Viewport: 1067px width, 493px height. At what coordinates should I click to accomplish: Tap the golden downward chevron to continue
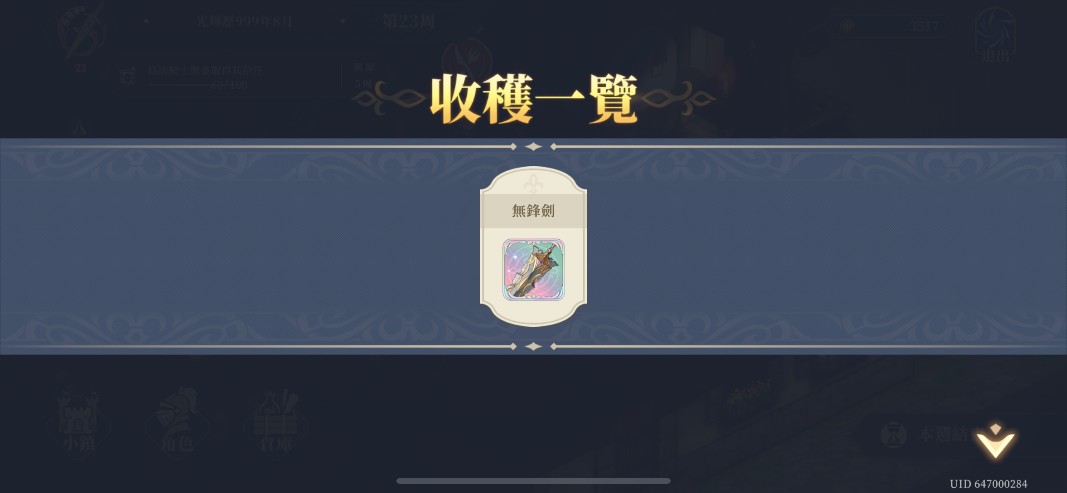995,441
